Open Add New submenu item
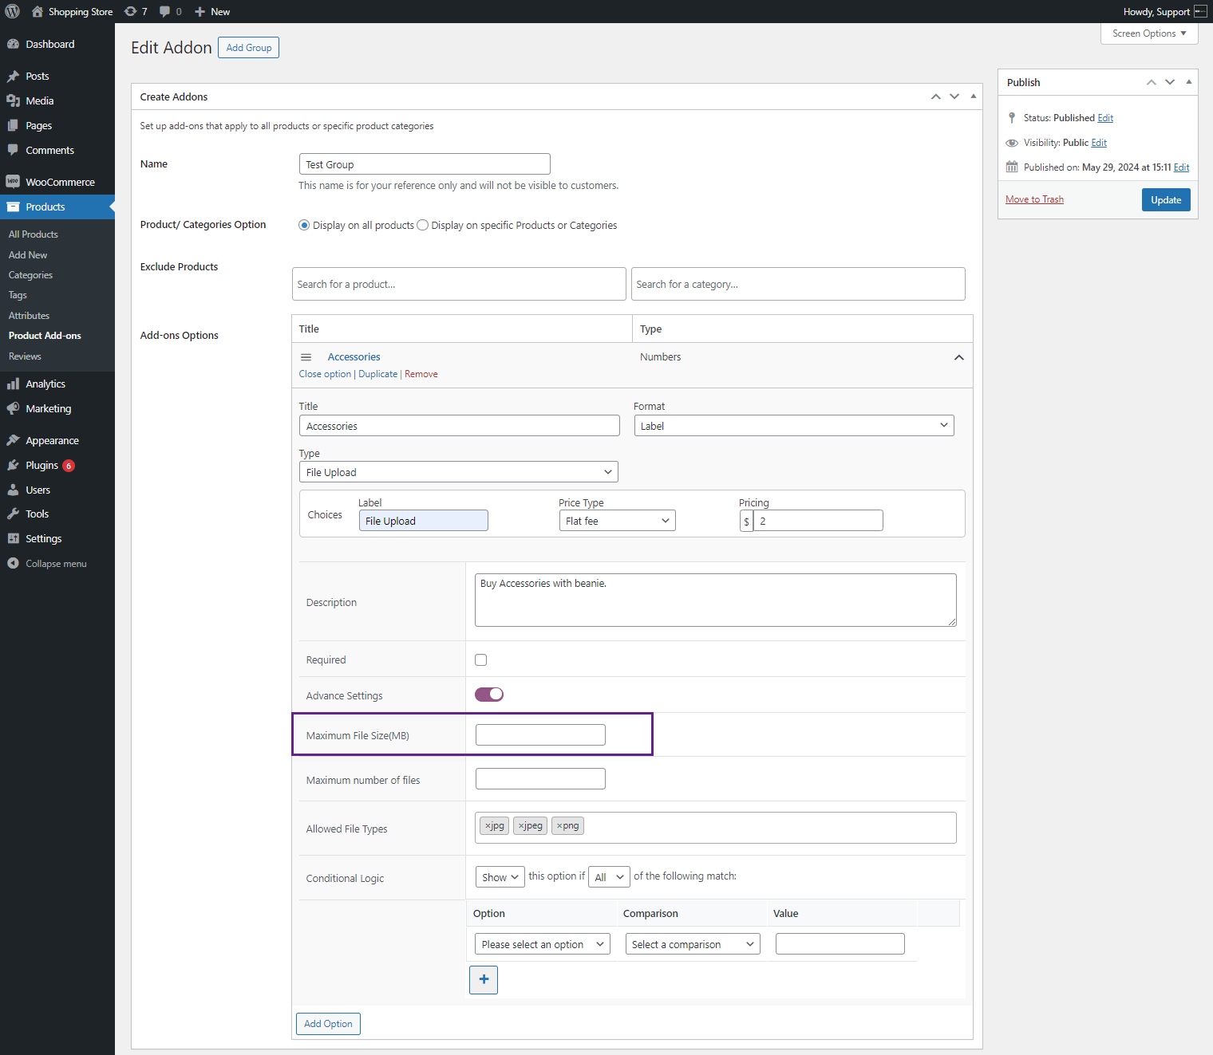This screenshot has height=1055, width=1213. point(28,255)
